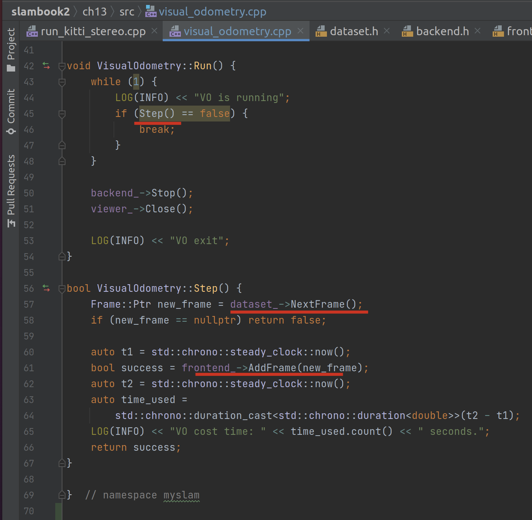Screen dimensions: 532x520
Task: Click fold end marker on line 67
Action: (x=62, y=463)
